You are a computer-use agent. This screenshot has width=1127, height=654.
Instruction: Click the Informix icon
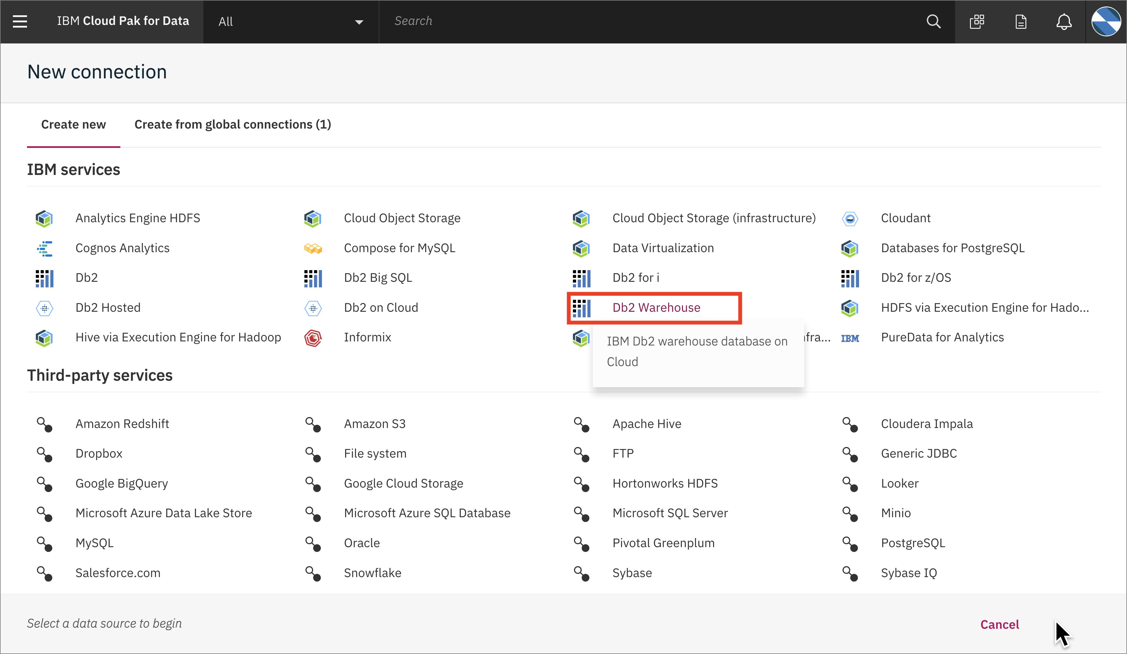[x=313, y=338]
